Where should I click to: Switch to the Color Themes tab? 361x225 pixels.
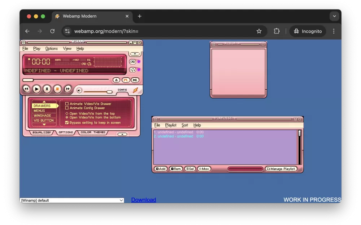click(93, 132)
